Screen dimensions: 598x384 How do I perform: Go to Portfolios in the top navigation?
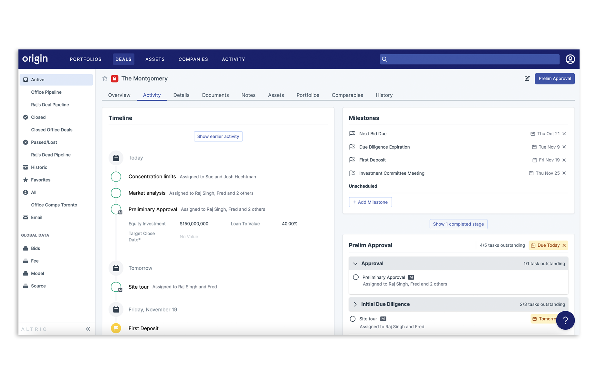tap(86, 59)
